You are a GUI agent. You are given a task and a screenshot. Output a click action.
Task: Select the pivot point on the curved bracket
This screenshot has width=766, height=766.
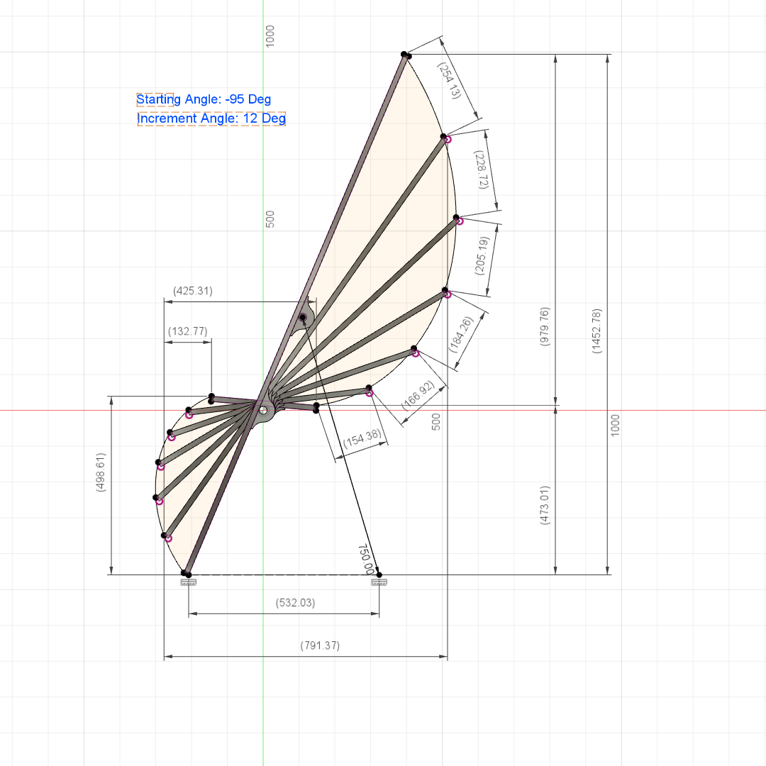pos(303,318)
